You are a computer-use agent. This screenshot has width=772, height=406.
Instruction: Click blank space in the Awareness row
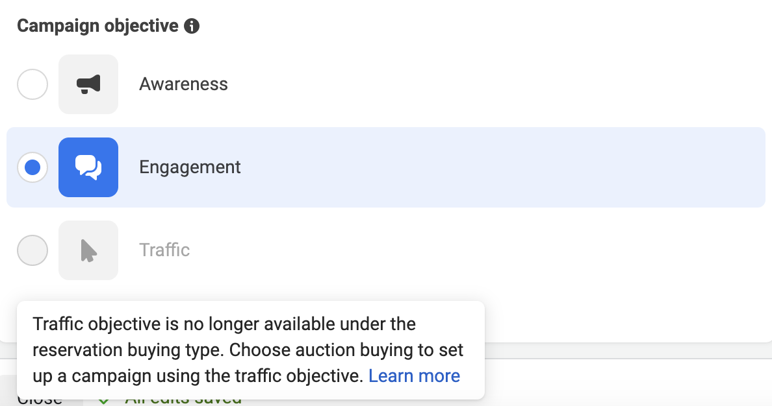[x=493, y=84]
